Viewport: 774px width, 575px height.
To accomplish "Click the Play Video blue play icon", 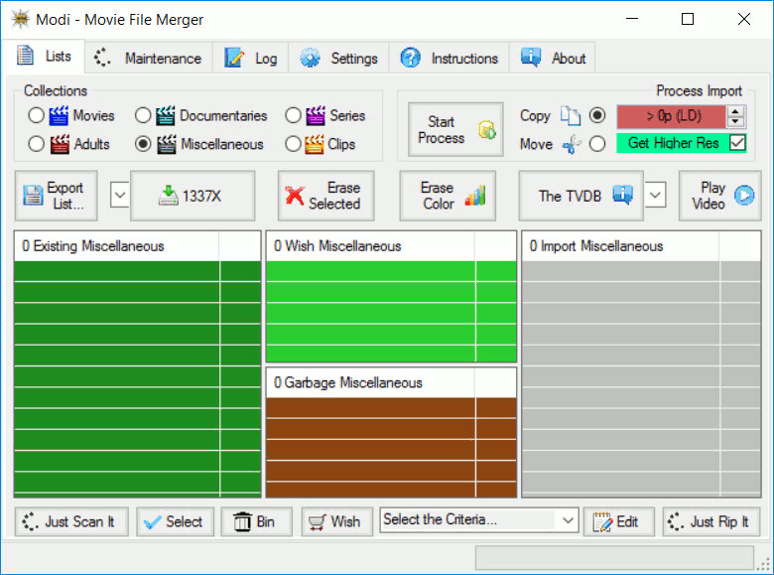I will point(744,195).
